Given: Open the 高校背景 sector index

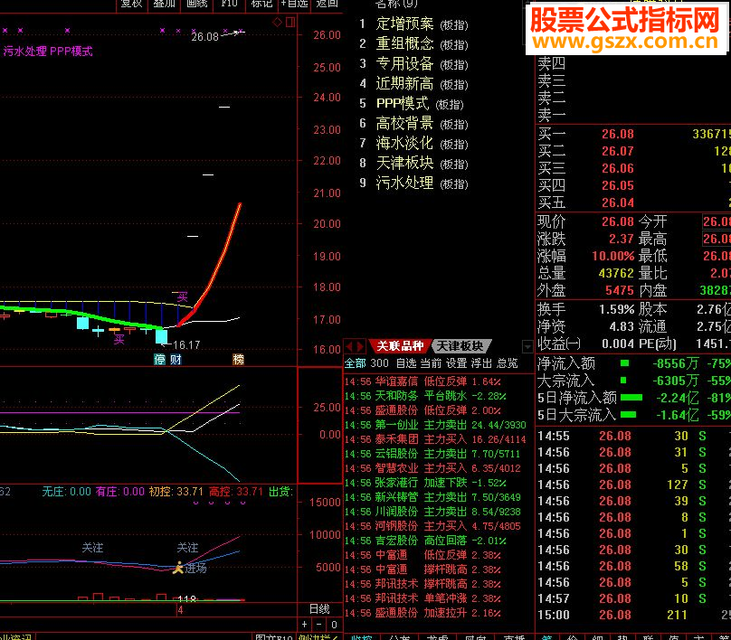Looking at the screenshot, I should coord(422,124).
